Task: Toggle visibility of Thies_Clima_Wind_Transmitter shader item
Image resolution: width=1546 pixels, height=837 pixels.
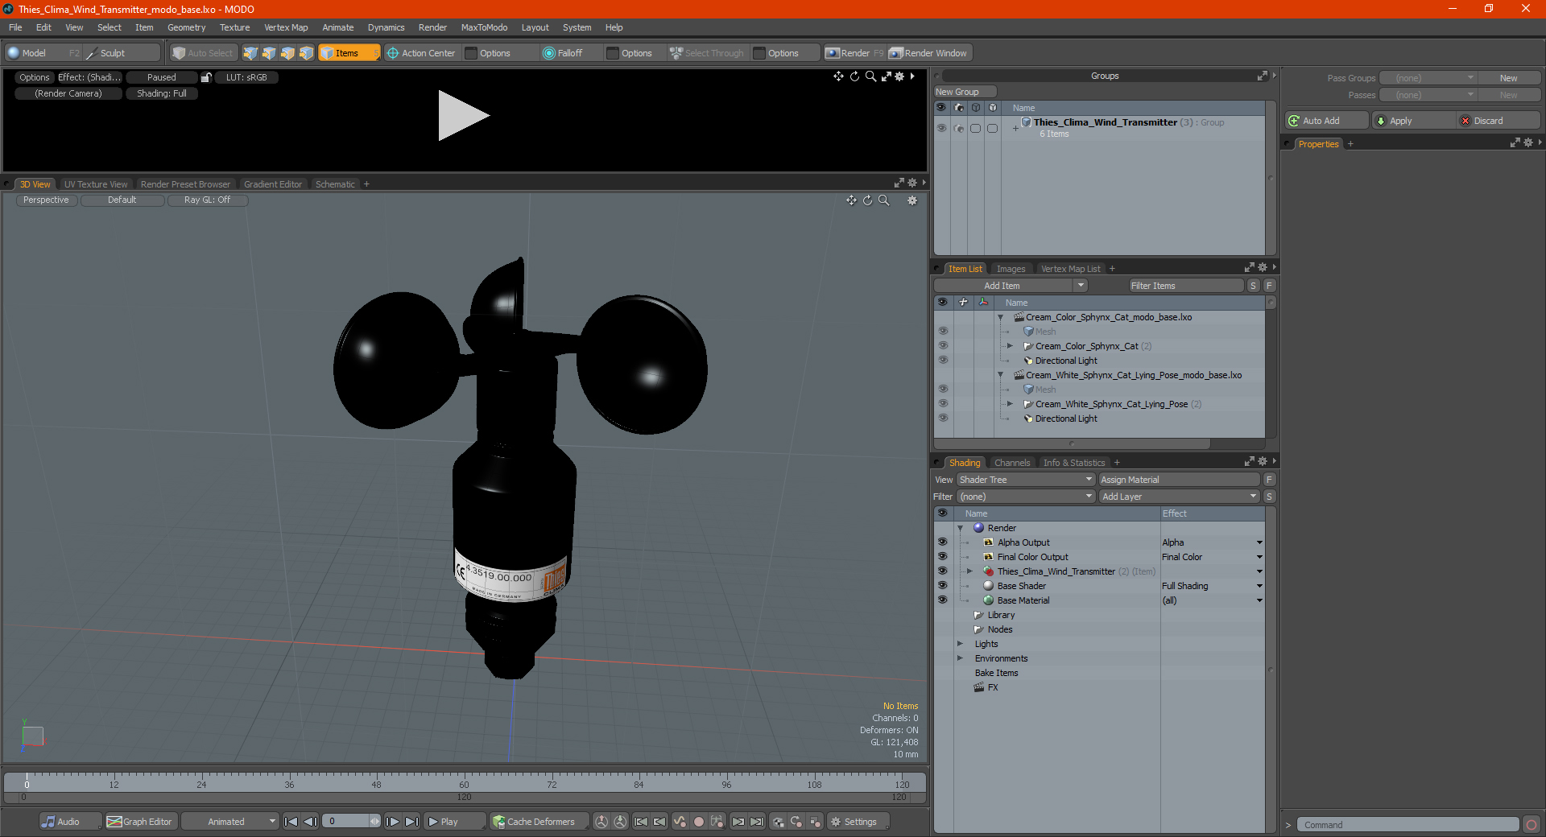Action: [942, 571]
